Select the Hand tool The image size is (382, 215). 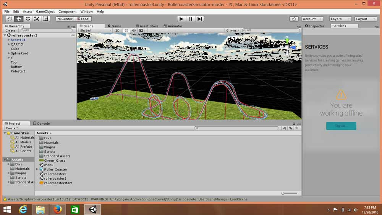click(x=10, y=19)
